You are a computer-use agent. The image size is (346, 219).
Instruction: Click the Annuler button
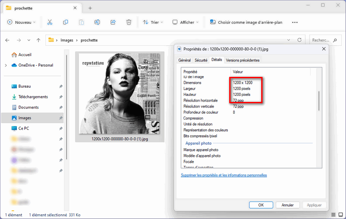coord(288,205)
